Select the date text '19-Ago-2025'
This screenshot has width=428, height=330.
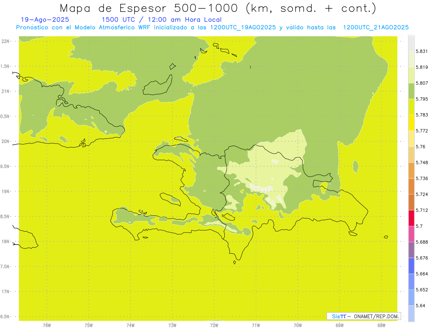point(45,20)
